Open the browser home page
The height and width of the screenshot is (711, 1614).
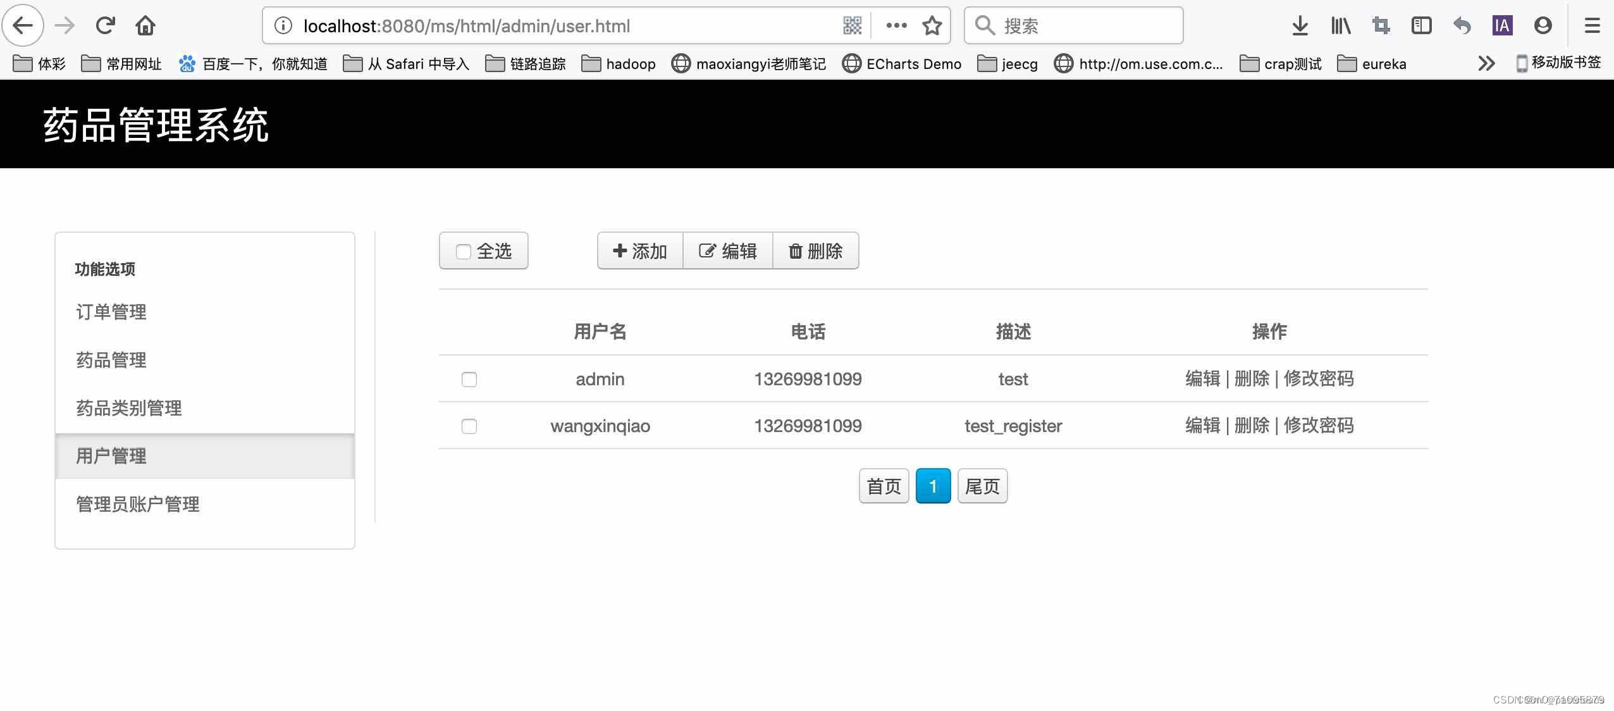coord(145,25)
